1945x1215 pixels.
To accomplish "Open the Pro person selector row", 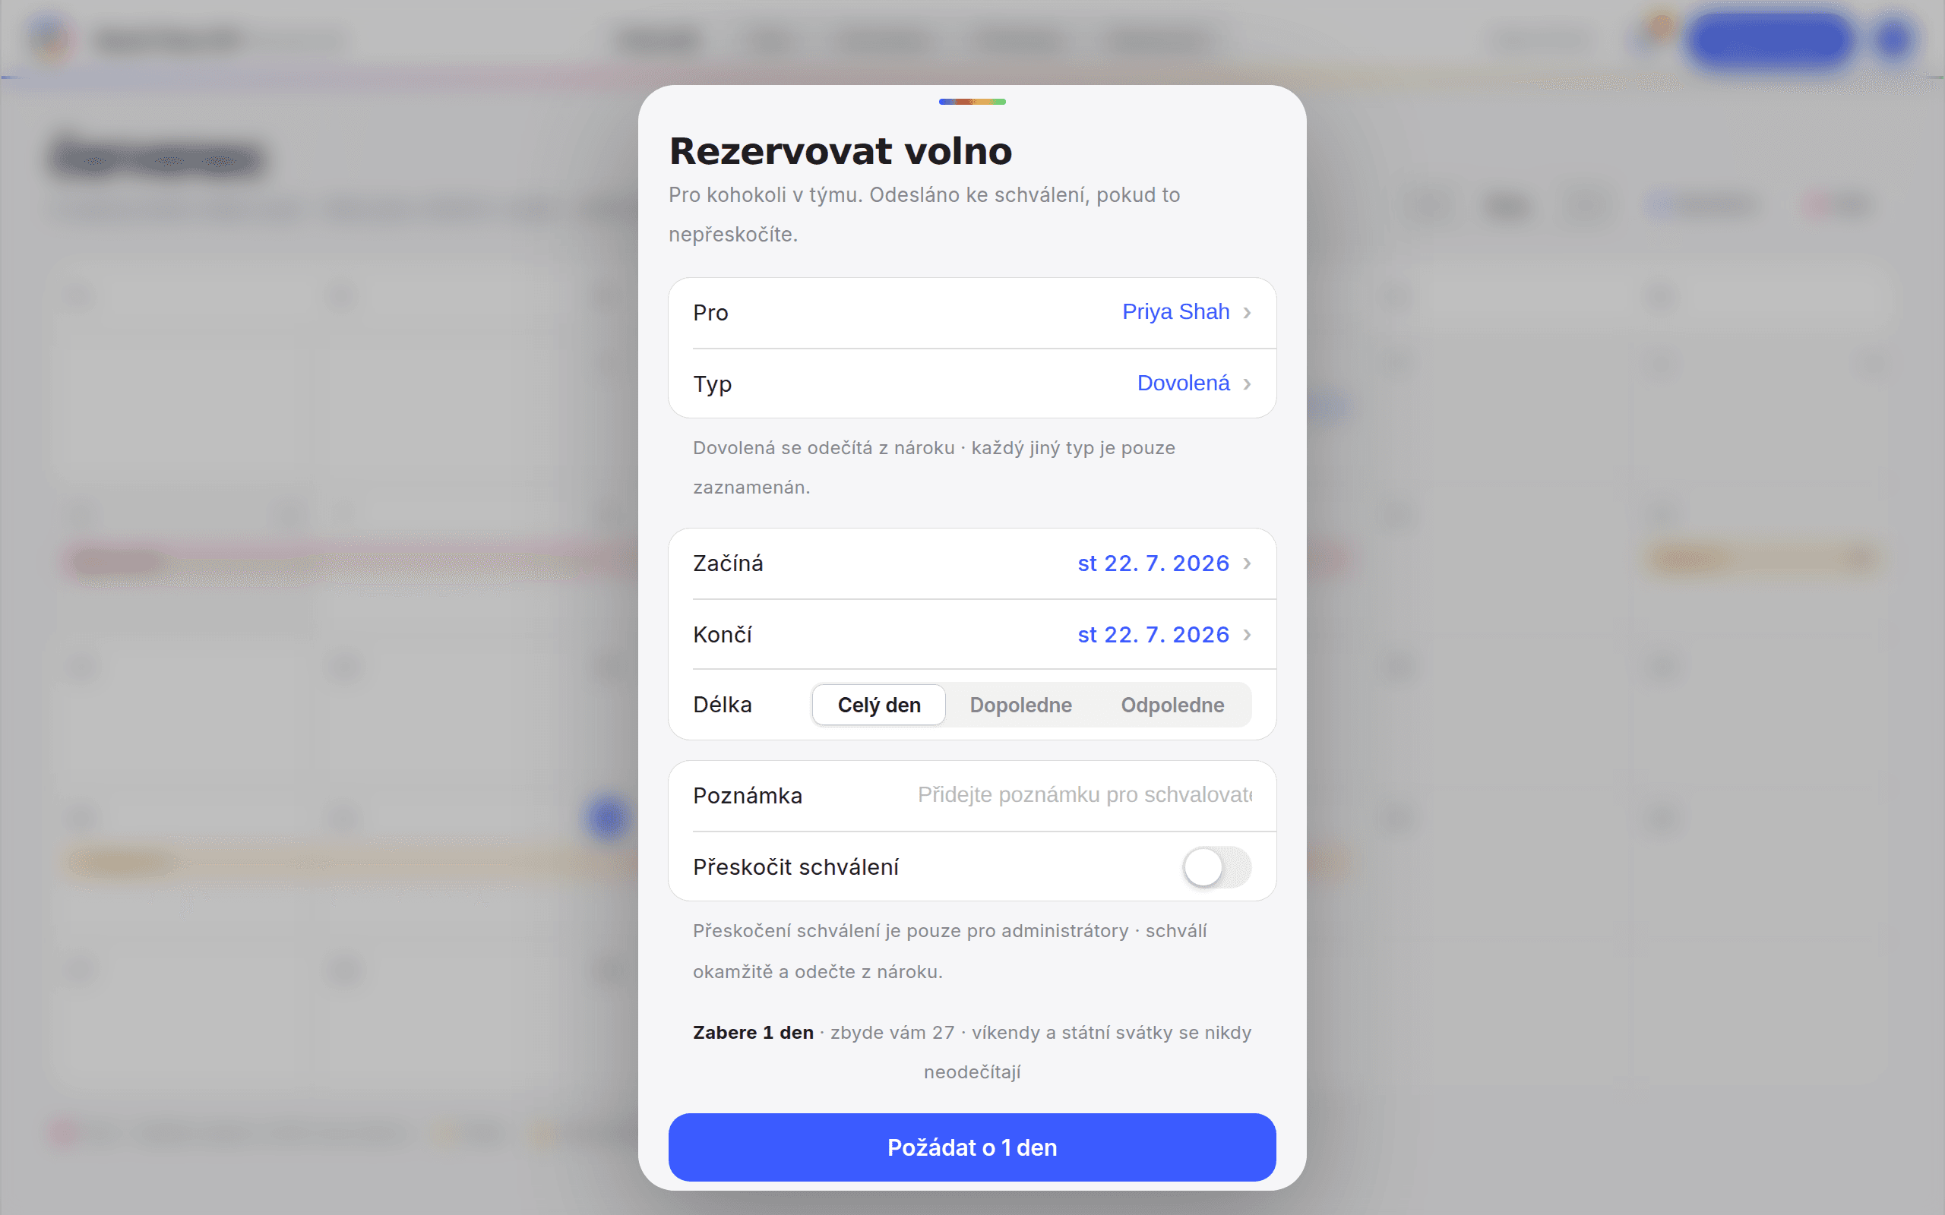I will [972, 313].
